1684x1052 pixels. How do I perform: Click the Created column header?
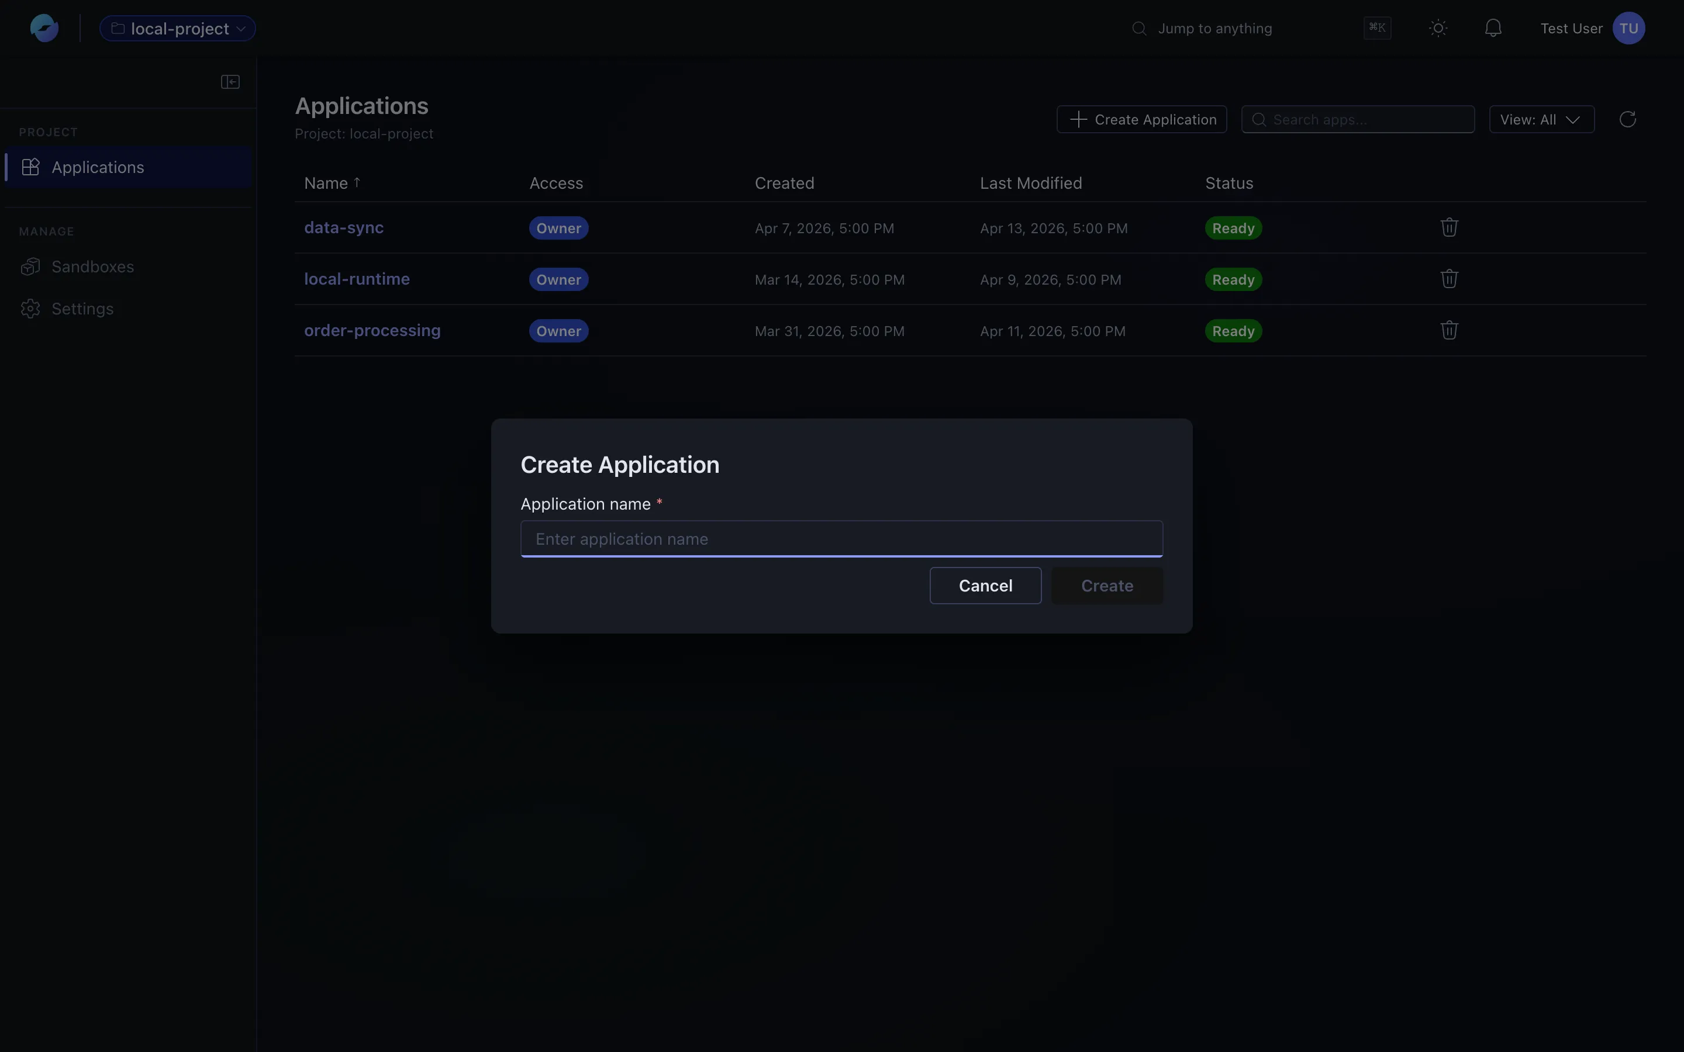[x=784, y=183]
